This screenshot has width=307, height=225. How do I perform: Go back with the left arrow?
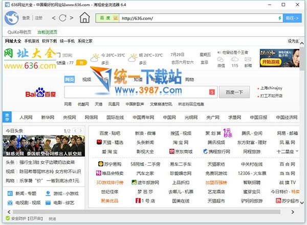click(x=54, y=18)
